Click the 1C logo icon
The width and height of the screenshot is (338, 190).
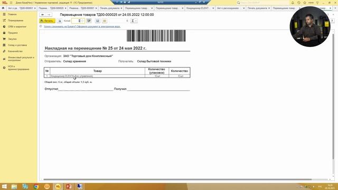tap(5, 3)
